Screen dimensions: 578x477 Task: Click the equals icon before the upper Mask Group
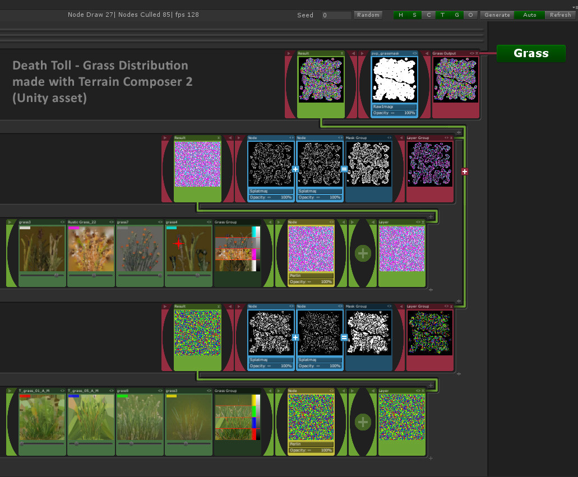point(344,169)
